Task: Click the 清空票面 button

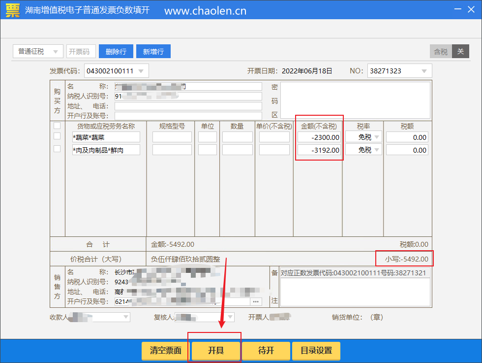Action: click(x=166, y=350)
